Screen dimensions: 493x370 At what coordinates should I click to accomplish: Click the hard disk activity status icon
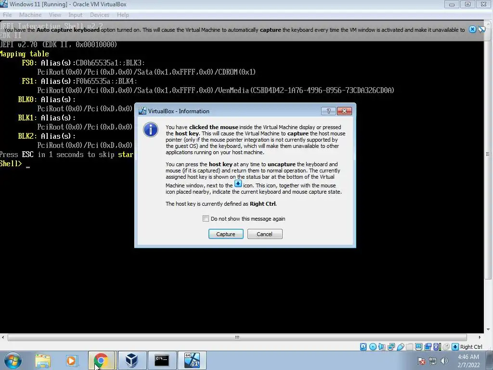[x=363, y=347]
